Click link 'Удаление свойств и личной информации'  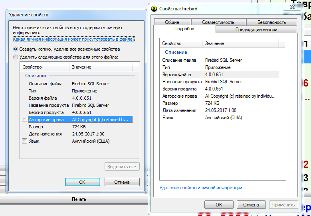click(200, 188)
